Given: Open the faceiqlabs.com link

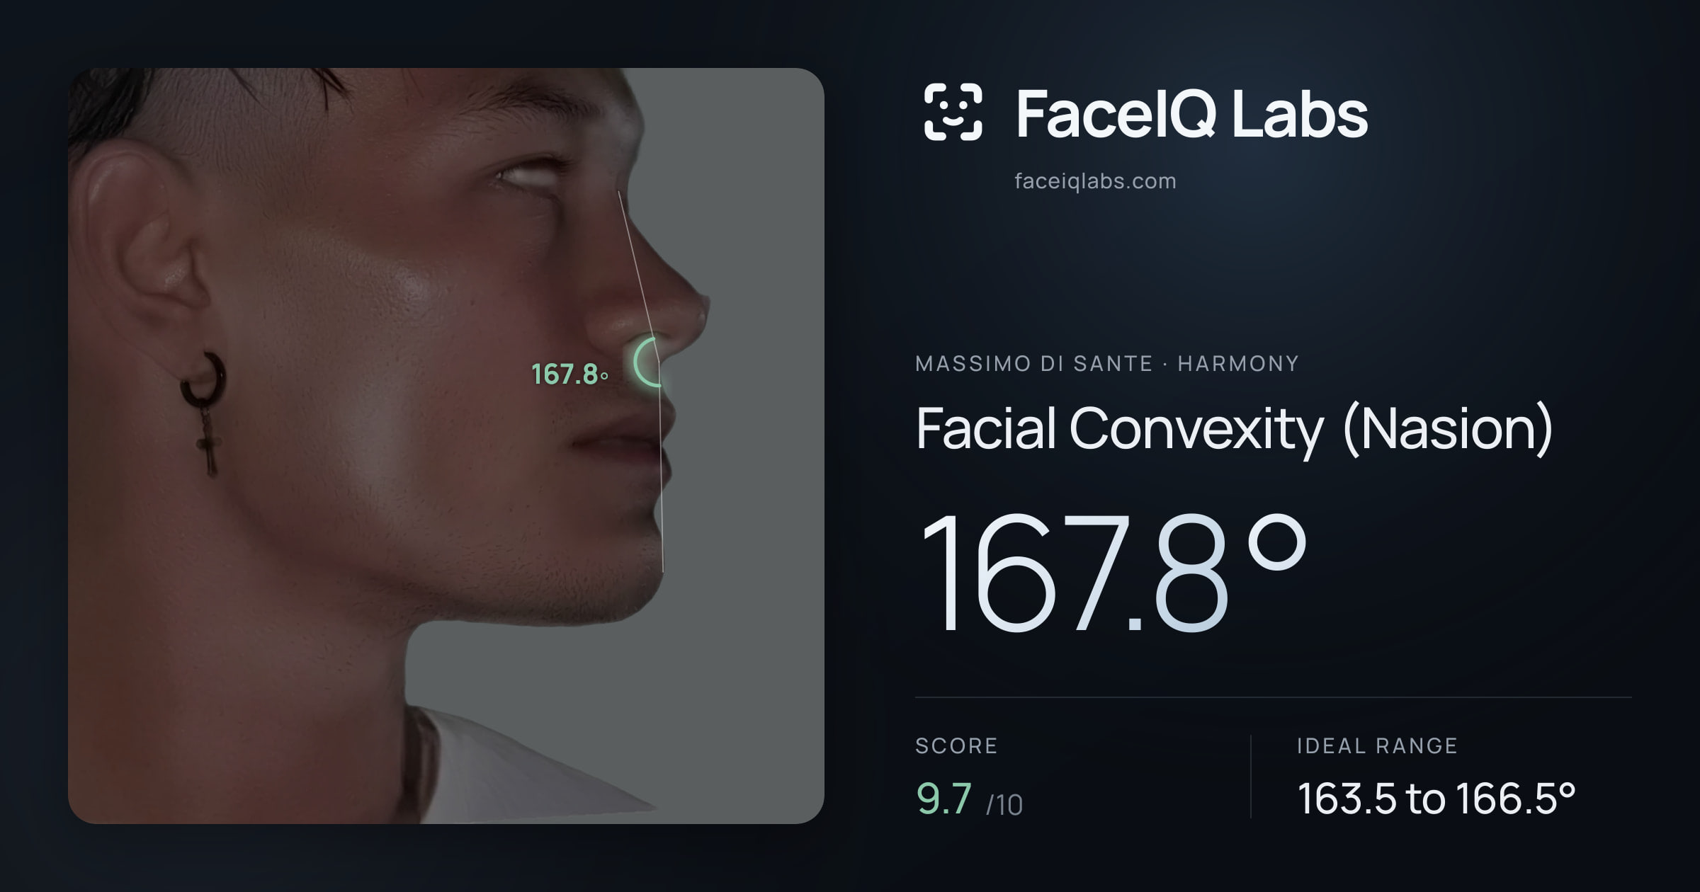Looking at the screenshot, I should point(1095,181).
